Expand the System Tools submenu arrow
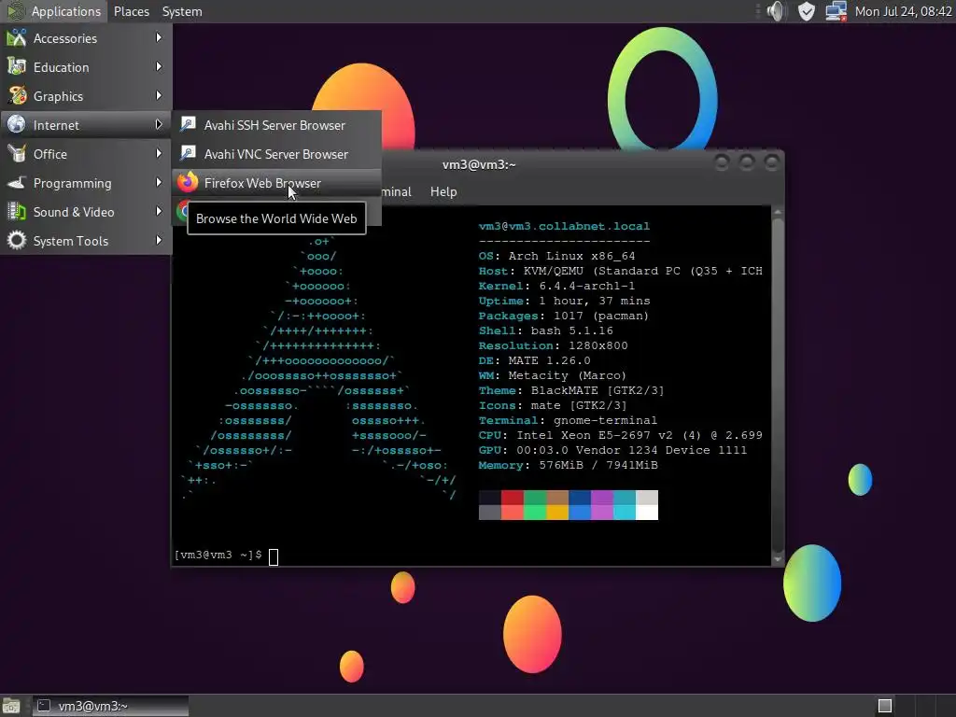Screen dimensions: 956x717 (x=159, y=240)
